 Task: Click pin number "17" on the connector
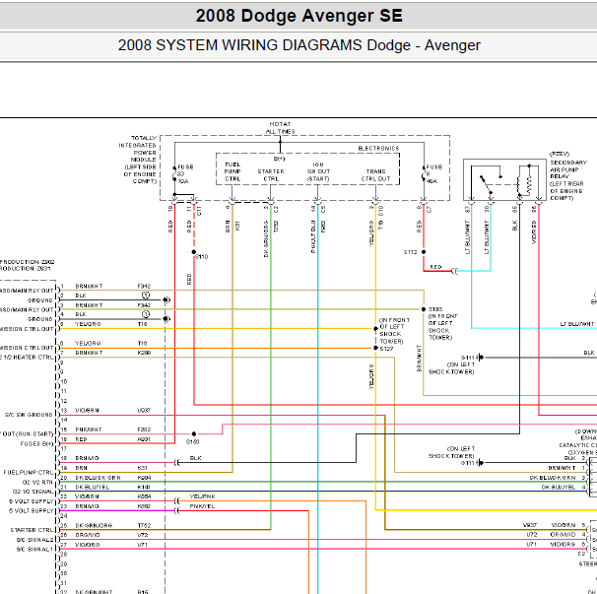pos(64,448)
